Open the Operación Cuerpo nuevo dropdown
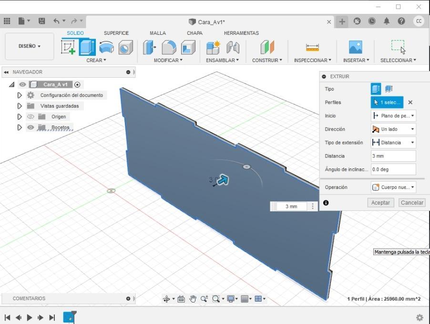Viewport: 430px width, 324px height. pyautogui.click(x=393, y=187)
